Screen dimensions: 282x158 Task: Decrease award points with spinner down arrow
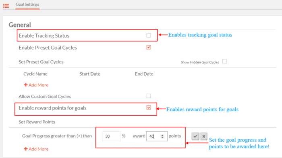162,137
